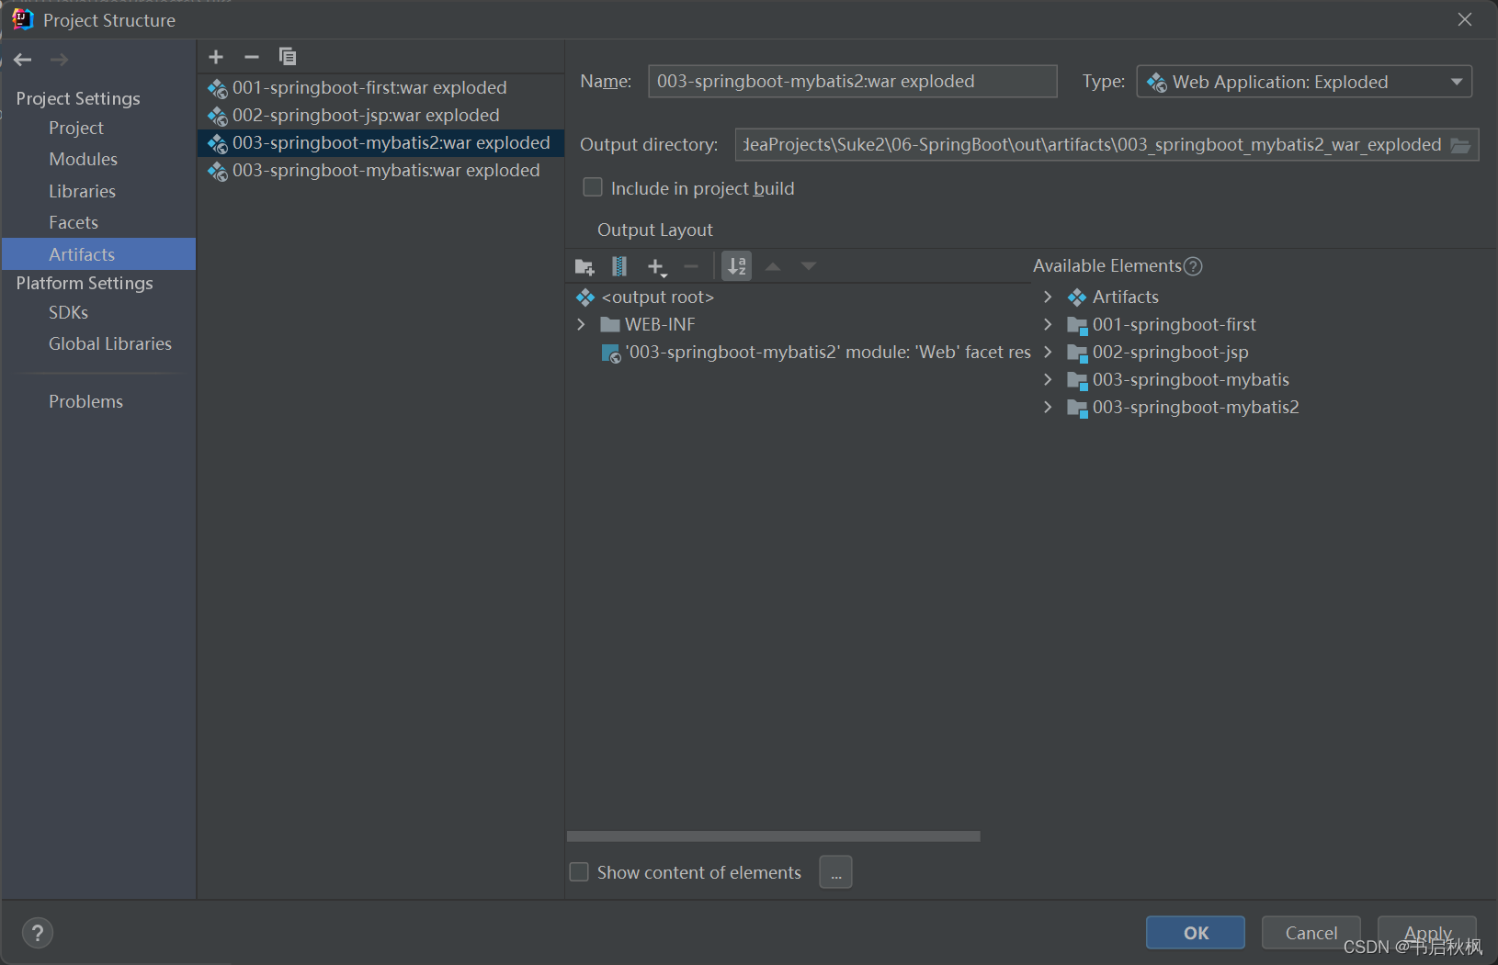Click the back navigation arrow
The image size is (1498, 965).
[23, 60]
